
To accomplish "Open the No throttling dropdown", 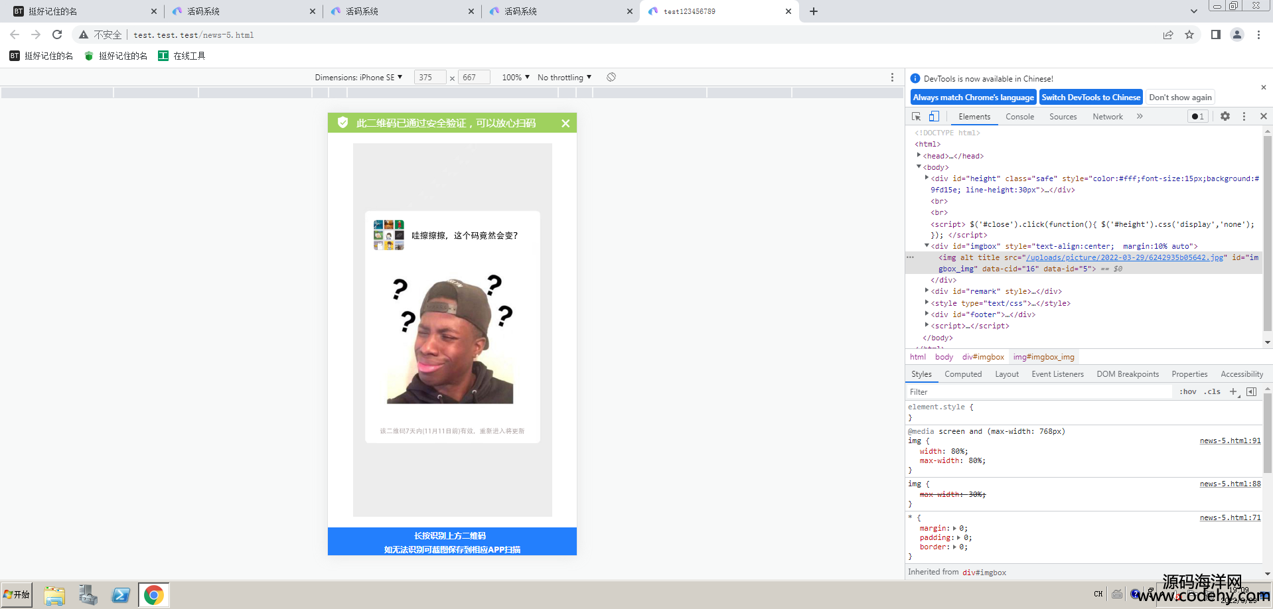I will [x=564, y=77].
